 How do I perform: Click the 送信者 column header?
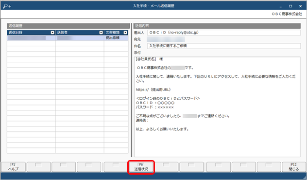tap(80, 33)
